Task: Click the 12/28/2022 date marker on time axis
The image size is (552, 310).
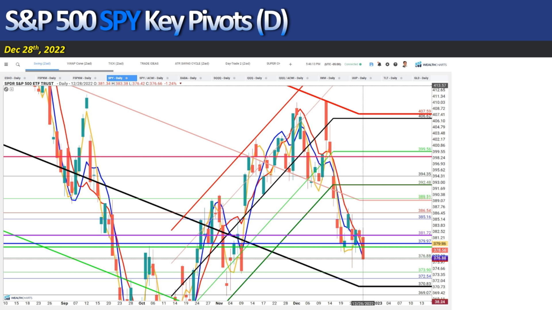Action: pos(363,304)
